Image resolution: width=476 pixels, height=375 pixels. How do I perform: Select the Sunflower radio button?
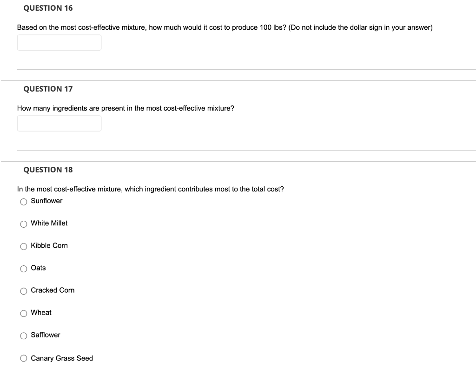[23, 201]
